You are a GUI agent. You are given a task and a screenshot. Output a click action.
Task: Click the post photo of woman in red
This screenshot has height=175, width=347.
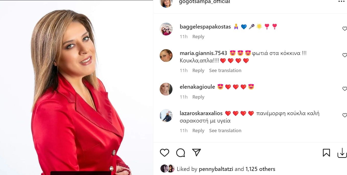click(76, 88)
